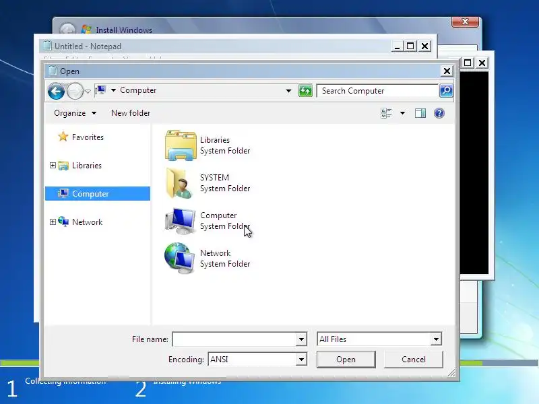The width and height of the screenshot is (539, 404).
Task: Click the Favorites star icon
Action: pos(63,137)
